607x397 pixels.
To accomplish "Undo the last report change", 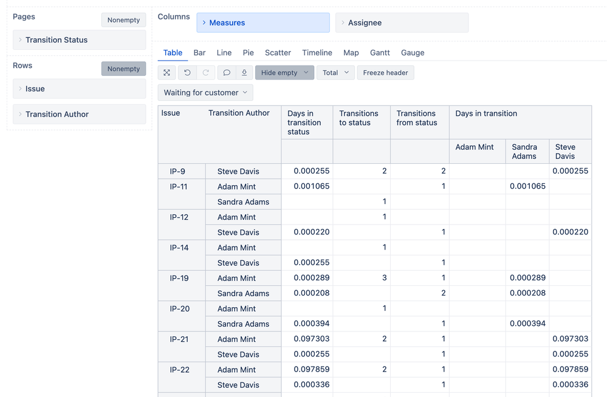I will 187,73.
